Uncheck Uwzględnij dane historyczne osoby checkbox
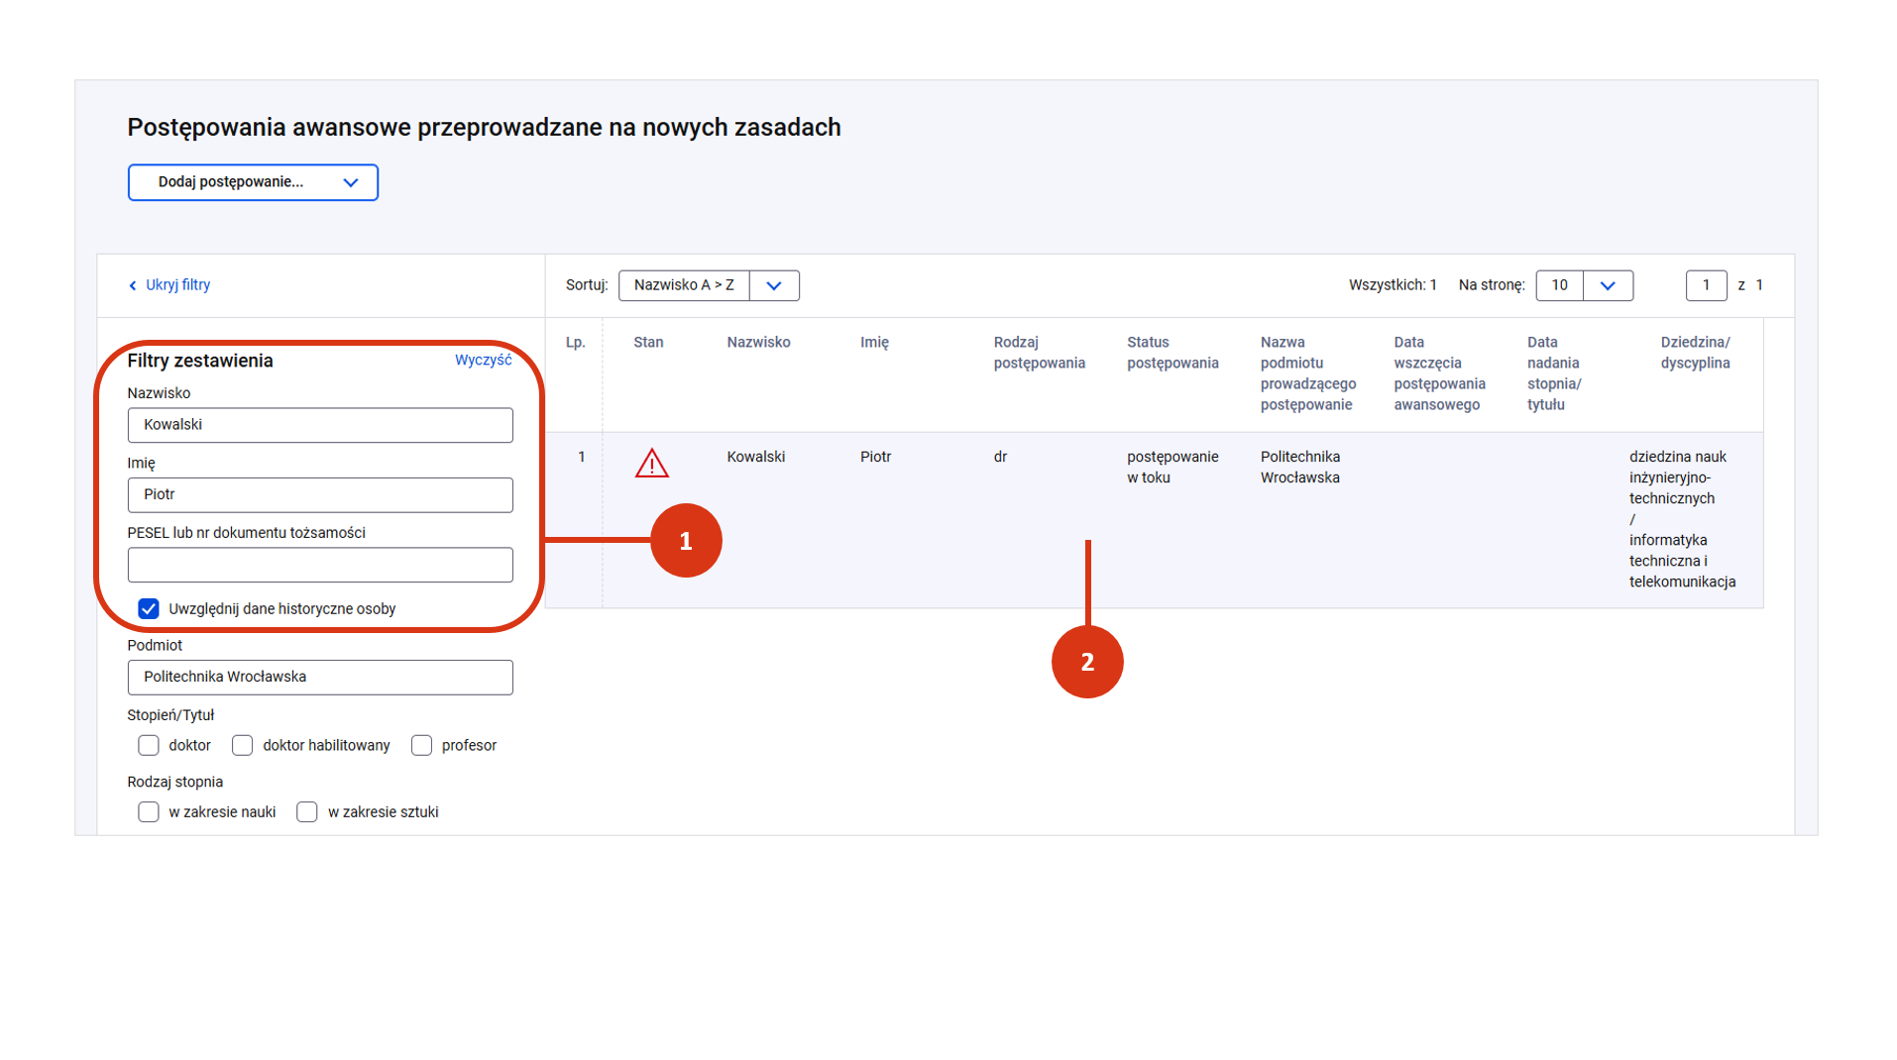 pos(149,609)
